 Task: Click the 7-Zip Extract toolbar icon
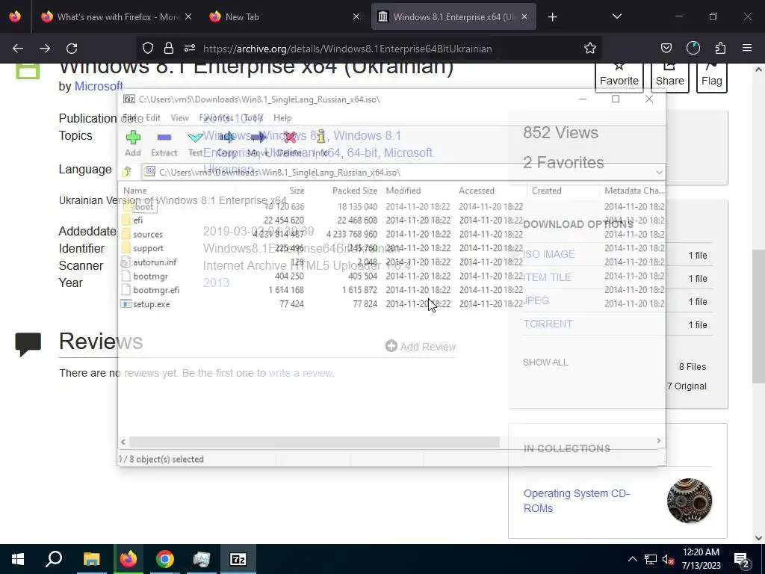tap(164, 138)
